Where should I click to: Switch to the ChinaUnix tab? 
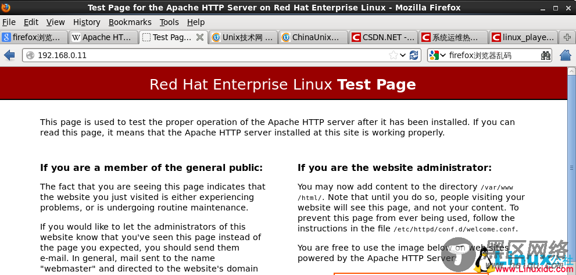tap(313, 37)
